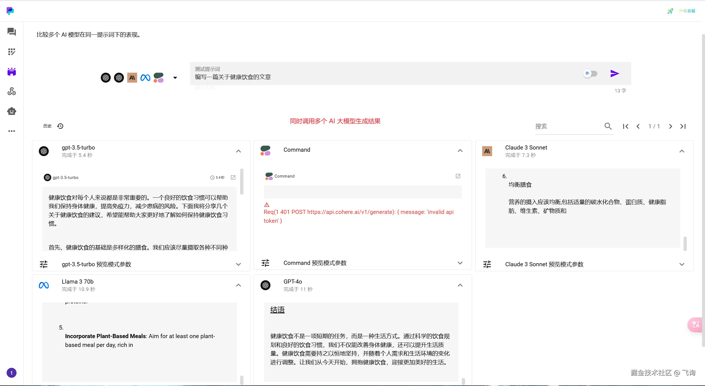705x386 pixels.
Task: Go to the last results page
Action: 683,126
